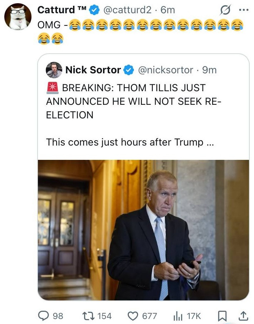The height and width of the screenshot is (324, 254).
Task: Bookmark this post
Action: (x=222, y=316)
